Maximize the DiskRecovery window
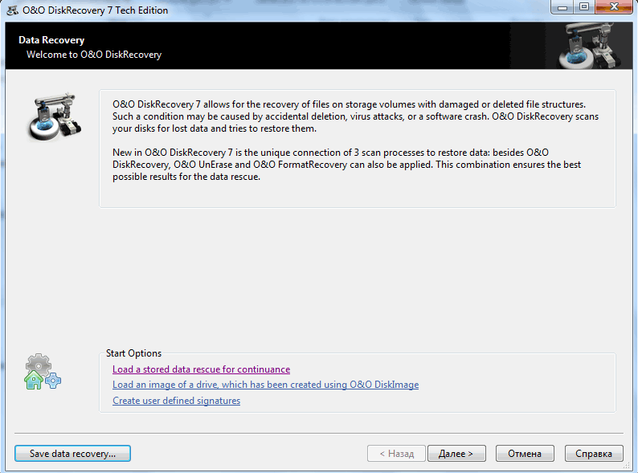Image resolution: width=638 pixels, height=473 pixels. coord(583,8)
